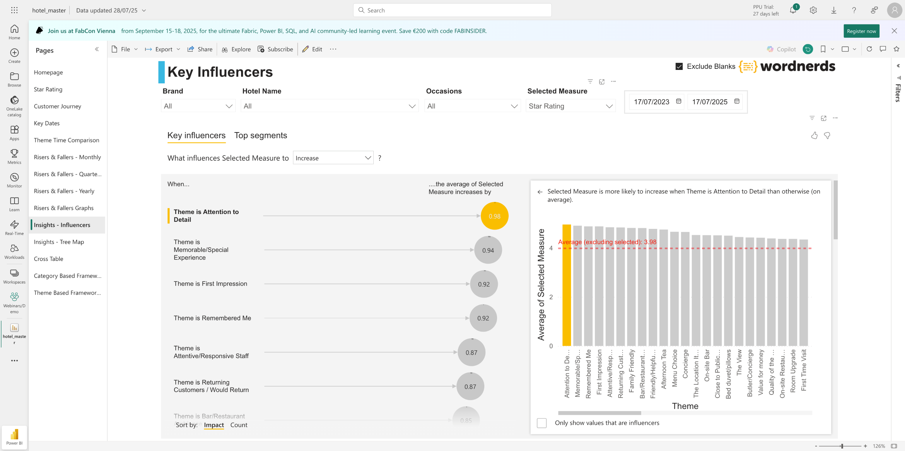The image size is (905, 451).
Task: Click the Register now button
Action: (x=861, y=31)
